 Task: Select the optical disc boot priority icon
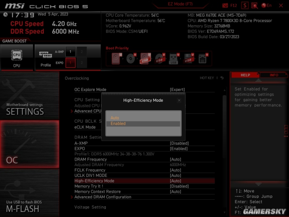click(x=131, y=58)
